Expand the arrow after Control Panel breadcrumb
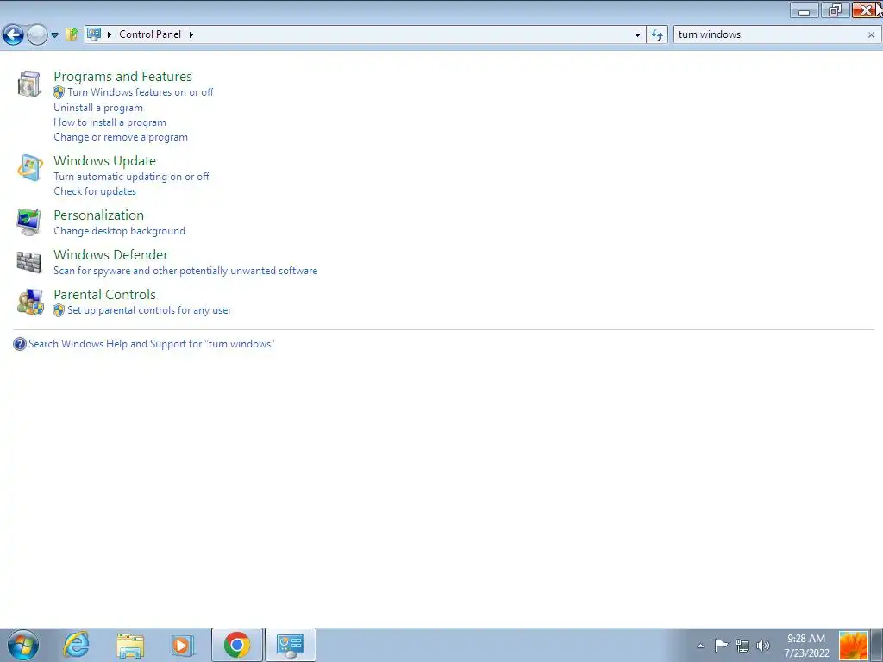The height and width of the screenshot is (662, 883). click(x=191, y=34)
